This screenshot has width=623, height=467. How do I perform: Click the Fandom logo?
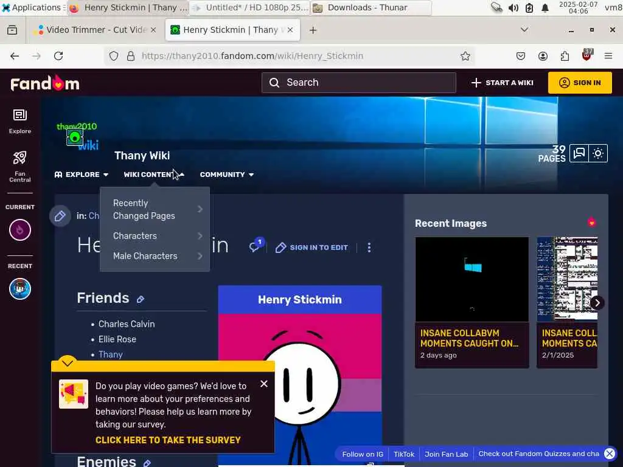pos(45,83)
